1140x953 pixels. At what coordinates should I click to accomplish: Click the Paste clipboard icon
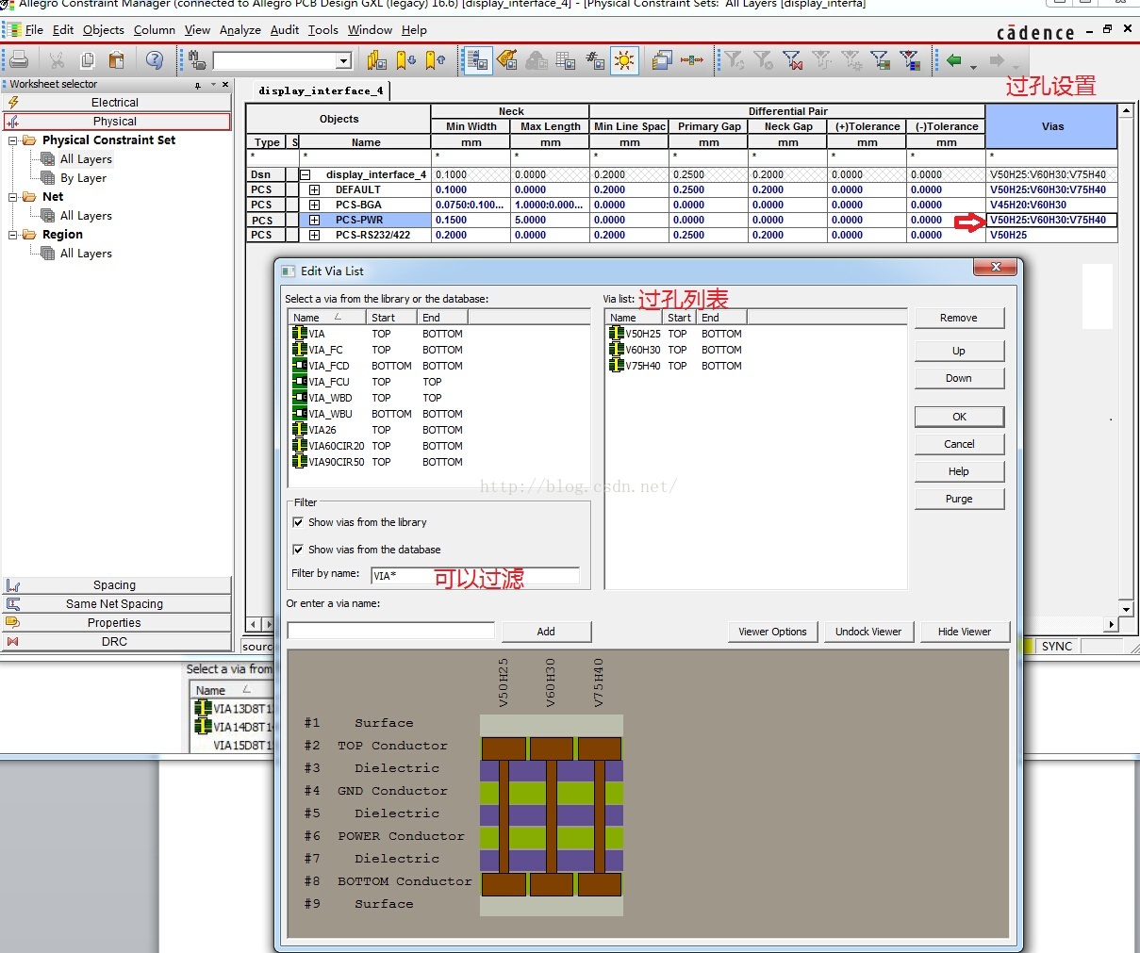[116, 60]
